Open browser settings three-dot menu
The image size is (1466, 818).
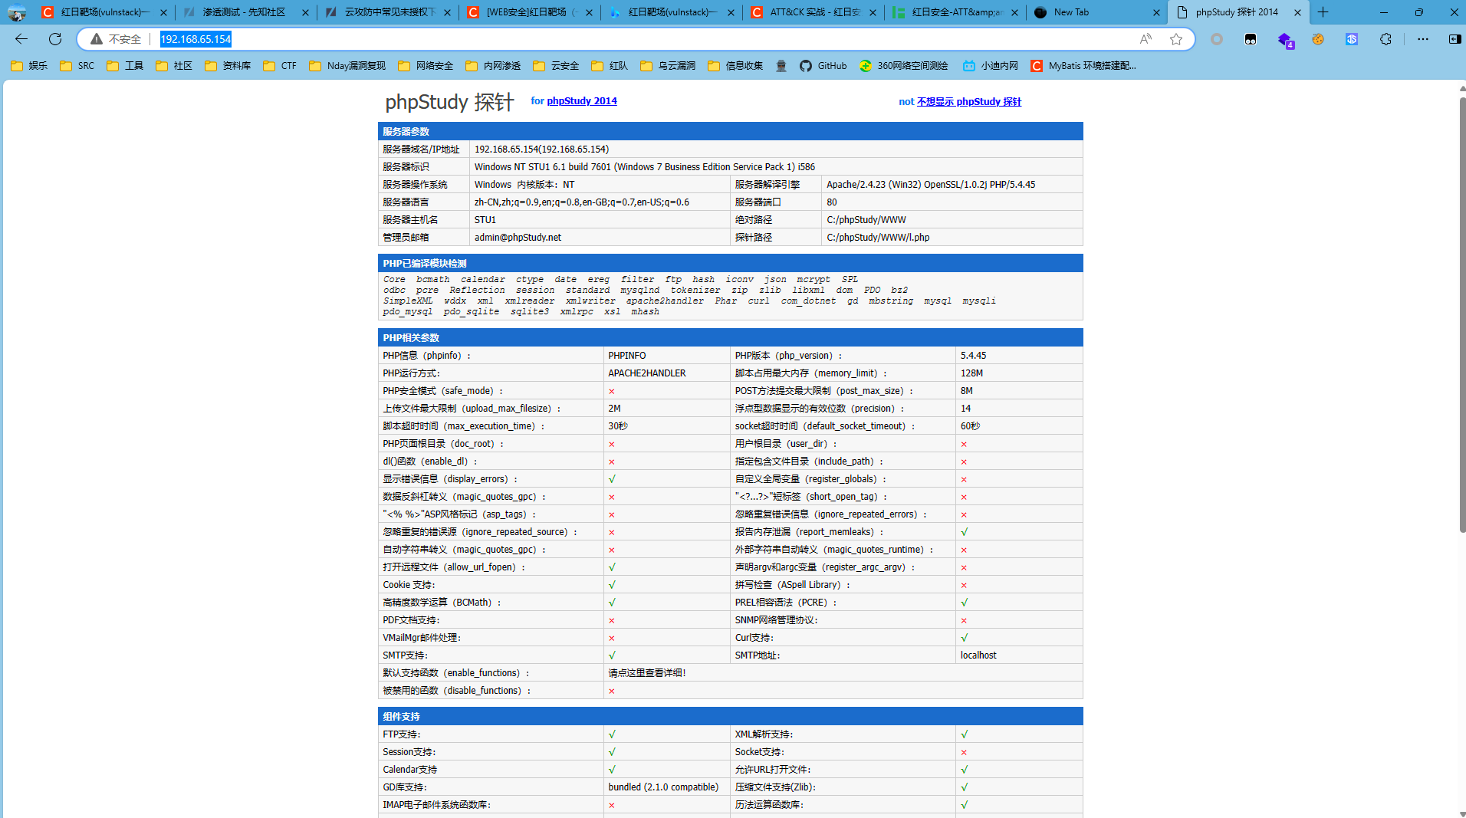point(1422,39)
